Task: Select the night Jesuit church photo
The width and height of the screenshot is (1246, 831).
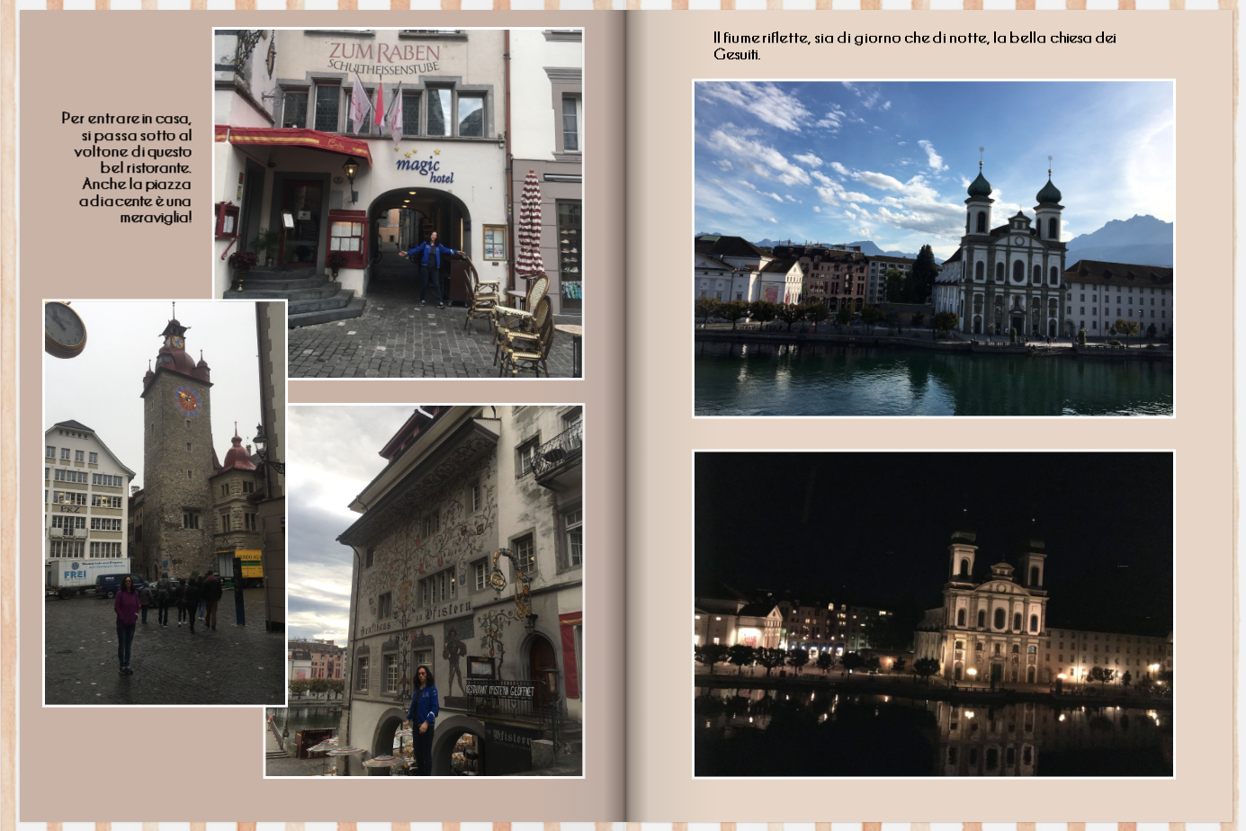Action: [934, 614]
